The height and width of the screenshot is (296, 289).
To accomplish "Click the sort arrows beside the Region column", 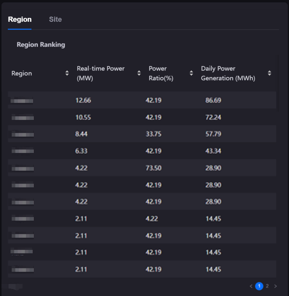I will 67,73.
